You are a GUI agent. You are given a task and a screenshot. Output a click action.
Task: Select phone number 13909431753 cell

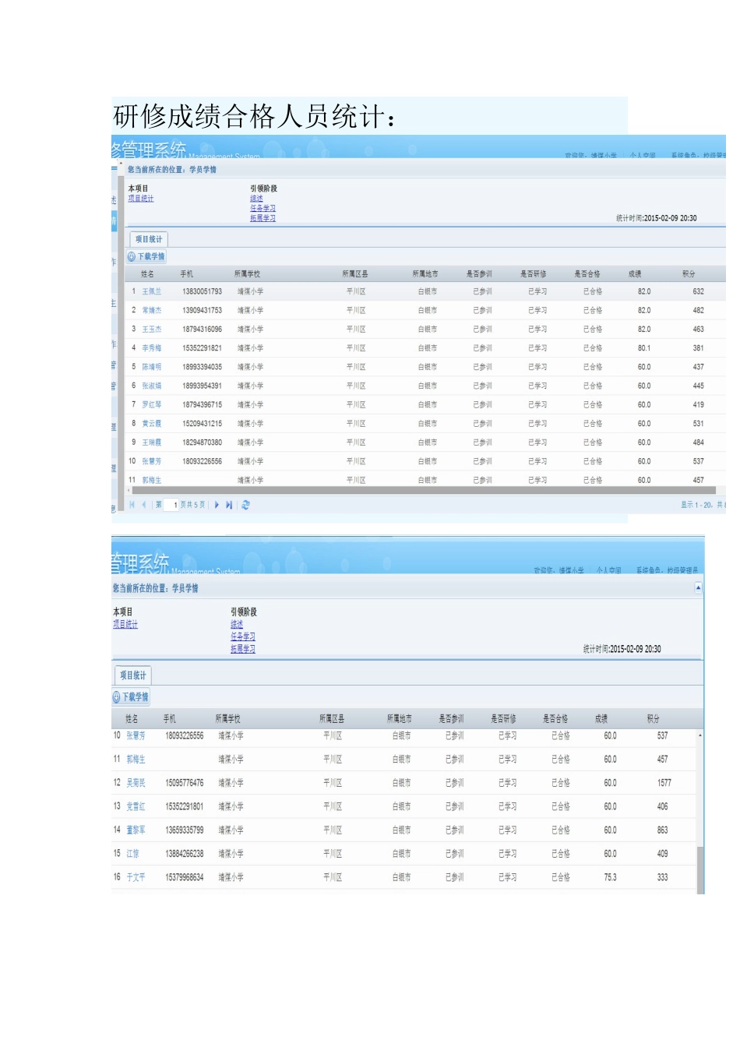tap(203, 310)
